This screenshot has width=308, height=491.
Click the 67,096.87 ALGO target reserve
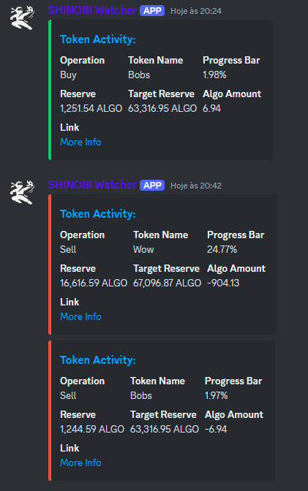click(x=168, y=283)
